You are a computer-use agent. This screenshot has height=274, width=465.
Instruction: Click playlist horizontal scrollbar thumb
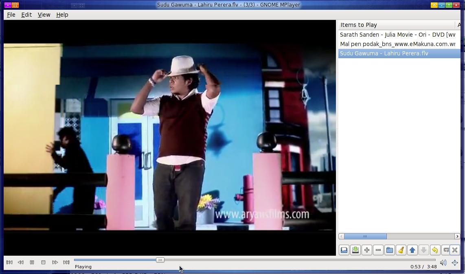point(365,236)
